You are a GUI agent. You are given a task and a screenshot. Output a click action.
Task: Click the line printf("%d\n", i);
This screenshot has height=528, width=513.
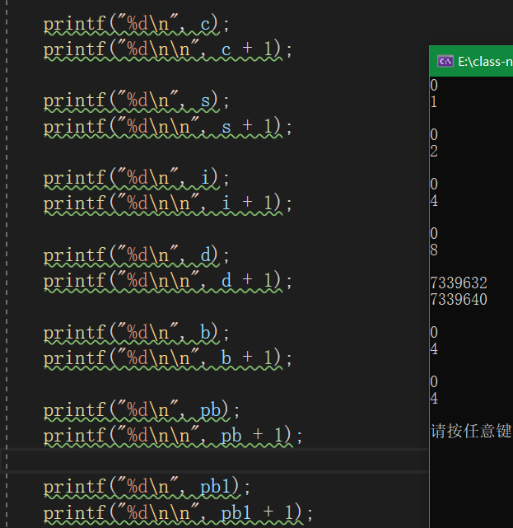[137, 178]
